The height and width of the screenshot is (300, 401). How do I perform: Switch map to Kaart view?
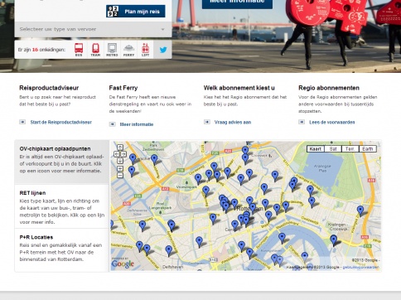[315, 149]
